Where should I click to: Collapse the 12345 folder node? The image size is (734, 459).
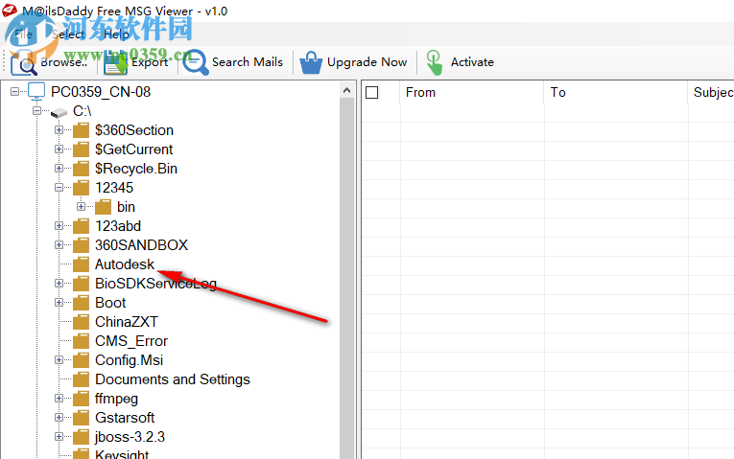pyautogui.click(x=59, y=188)
